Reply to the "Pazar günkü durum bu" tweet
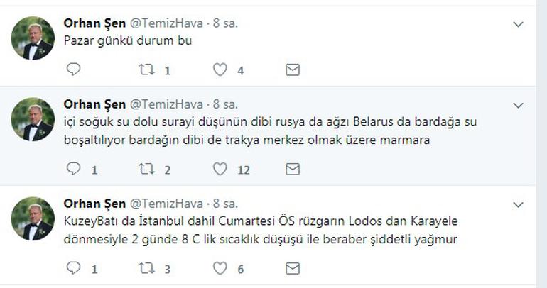The height and width of the screenshot is (288, 547). coord(73,70)
